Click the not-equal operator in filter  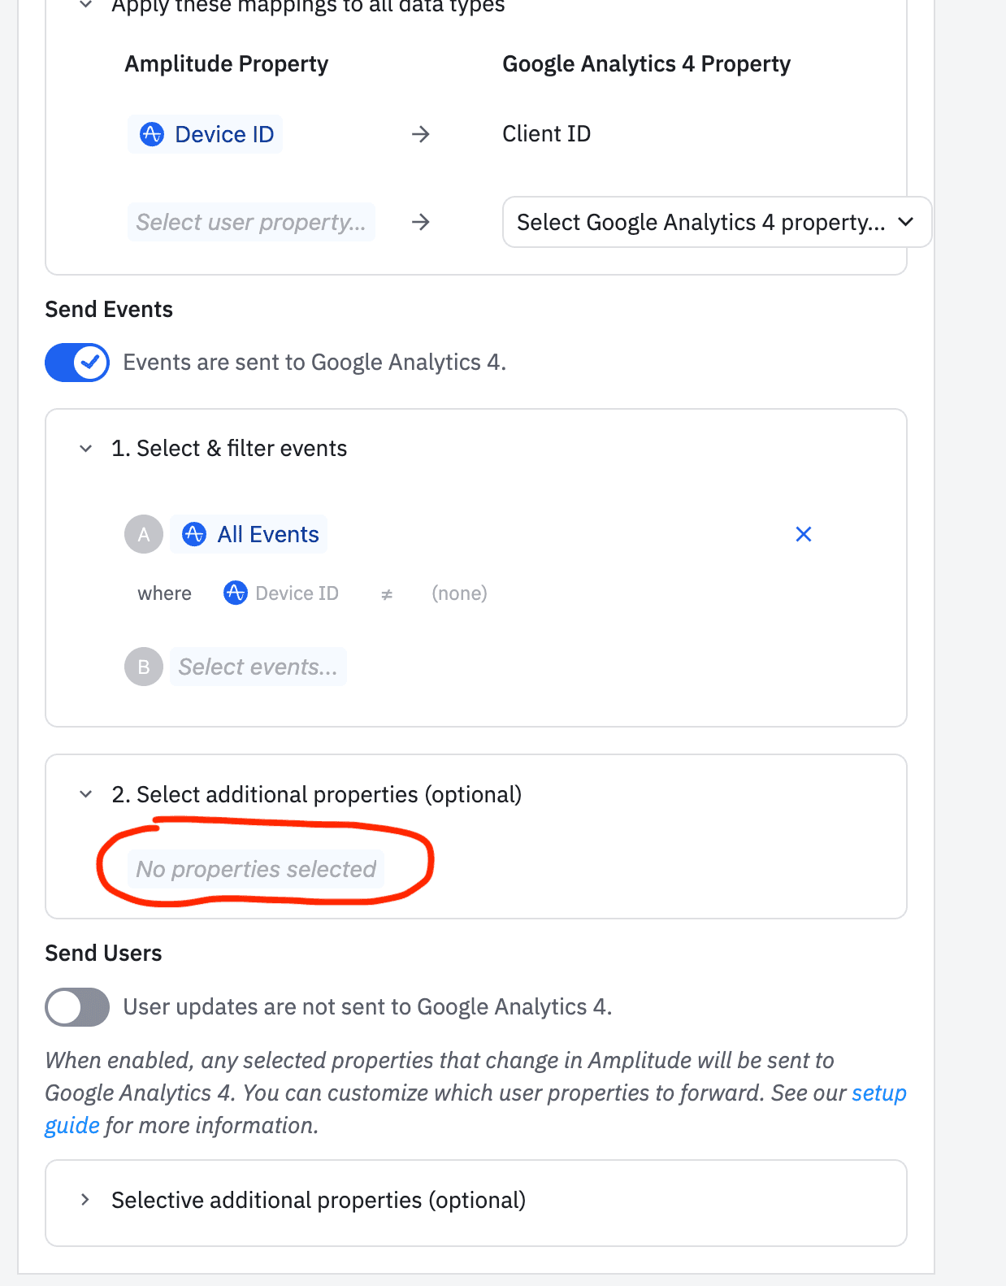click(387, 594)
